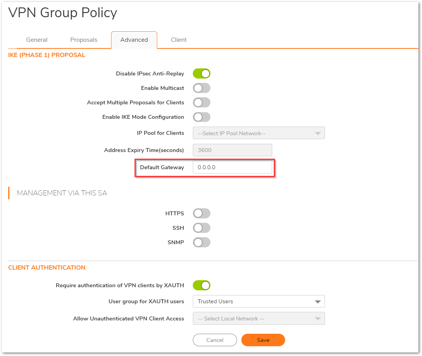This screenshot has height=356, width=422.
Task: Enable the Multicast toggle
Action: click(x=201, y=88)
